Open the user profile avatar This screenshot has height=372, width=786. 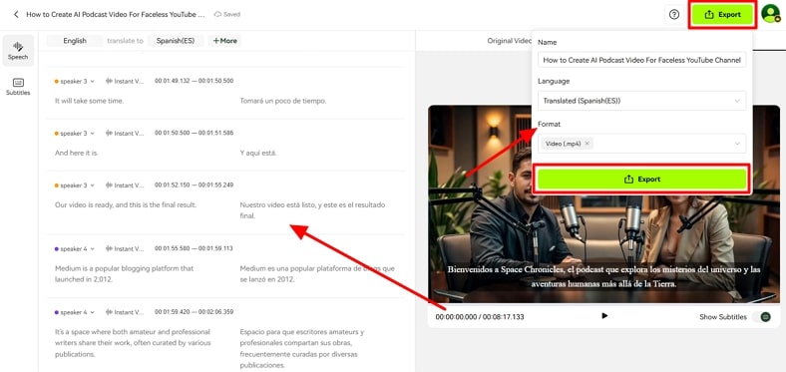tap(770, 14)
